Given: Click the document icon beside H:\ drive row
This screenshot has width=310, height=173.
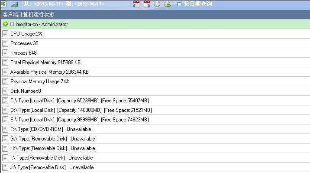Looking at the screenshot, I should [5, 148].
